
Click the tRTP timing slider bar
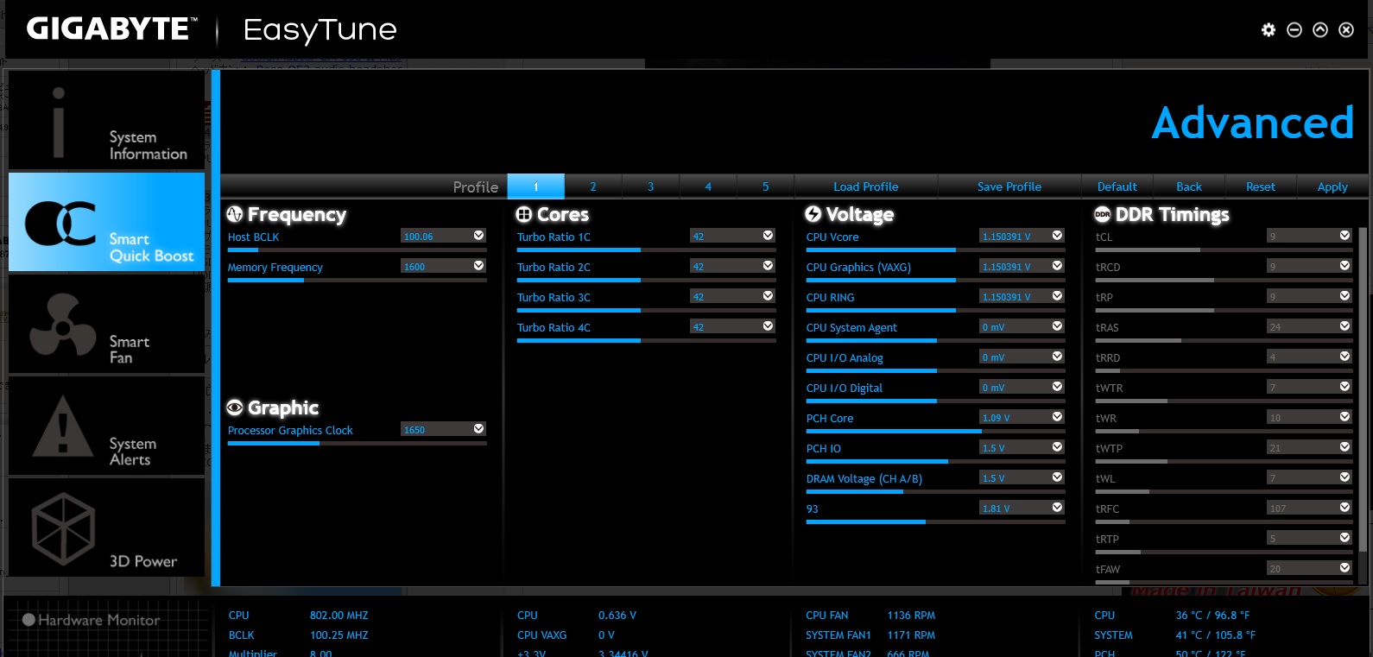click(x=1224, y=553)
